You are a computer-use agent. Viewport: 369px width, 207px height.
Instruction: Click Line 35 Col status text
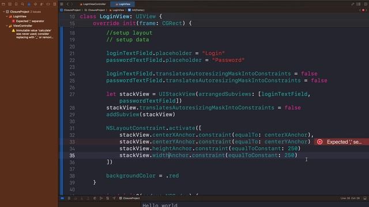click(x=350, y=198)
